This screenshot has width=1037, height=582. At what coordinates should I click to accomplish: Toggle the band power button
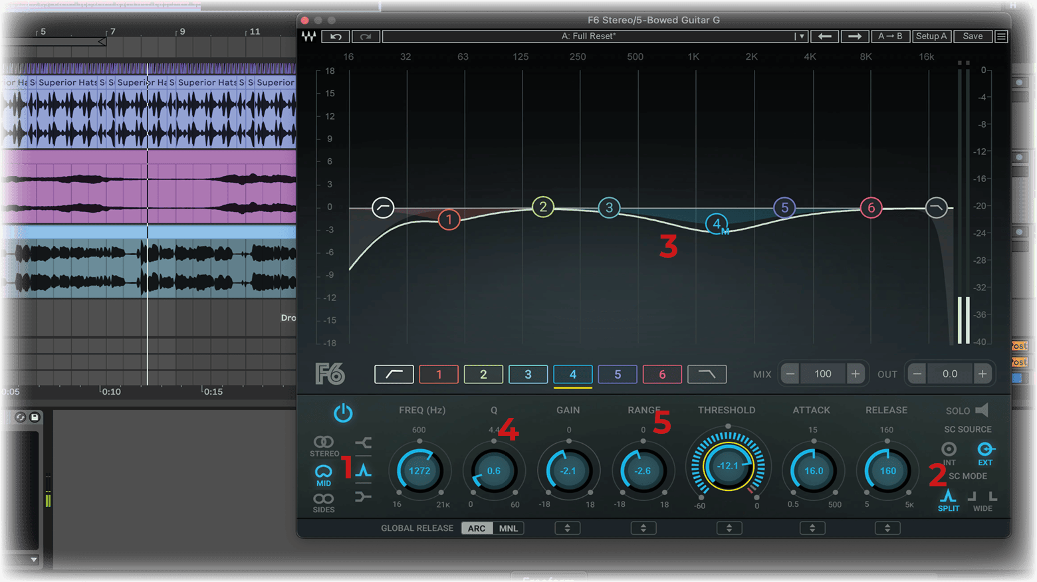point(343,413)
